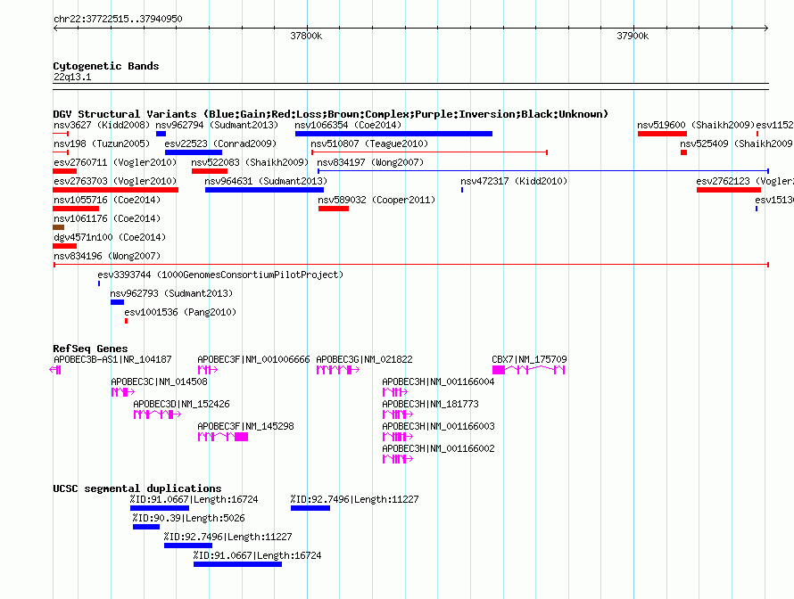Select the %ID:90.39 Length:5026 duplication bar
Viewport: 794px width, 599px height.
[146, 527]
